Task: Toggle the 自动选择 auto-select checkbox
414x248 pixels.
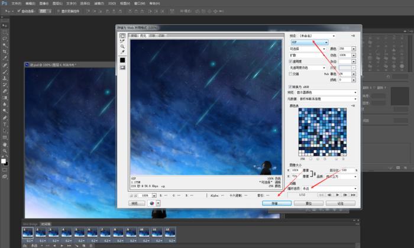Action: coord(19,11)
